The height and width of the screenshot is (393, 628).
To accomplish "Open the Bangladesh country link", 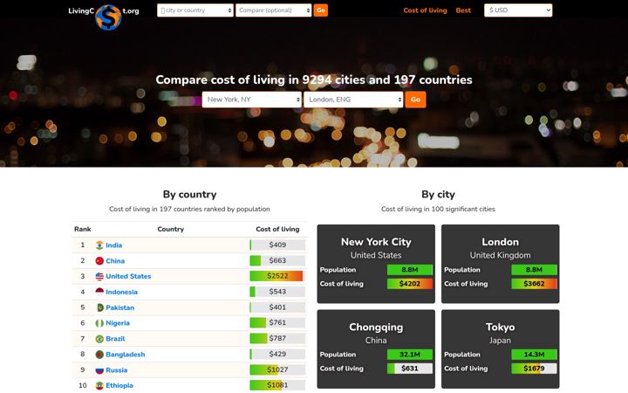I will coord(125,355).
